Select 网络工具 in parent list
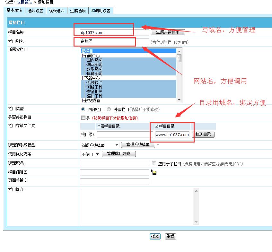The width and height of the screenshot is (272, 252). 128,87
